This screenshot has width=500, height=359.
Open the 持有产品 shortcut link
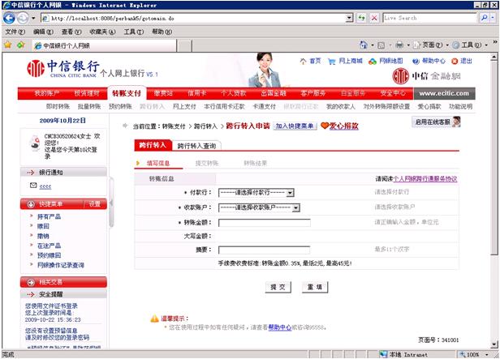(x=49, y=216)
